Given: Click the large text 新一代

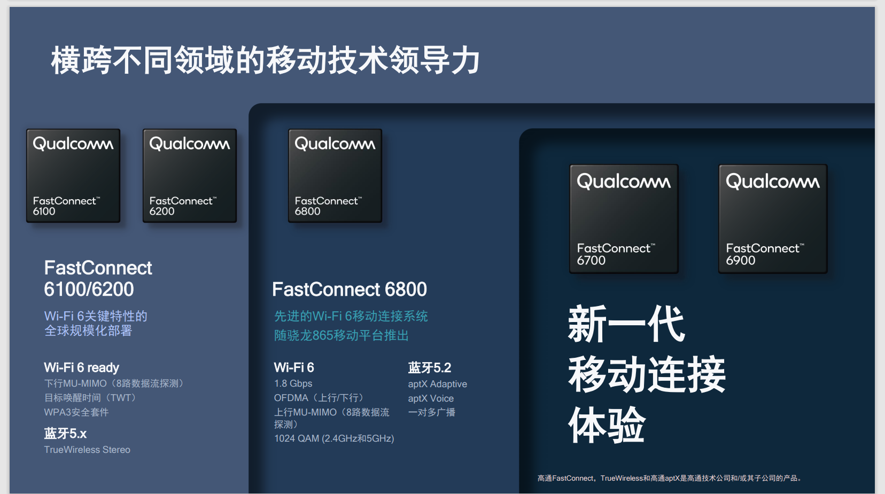Looking at the screenshot, I should (626, 324).
